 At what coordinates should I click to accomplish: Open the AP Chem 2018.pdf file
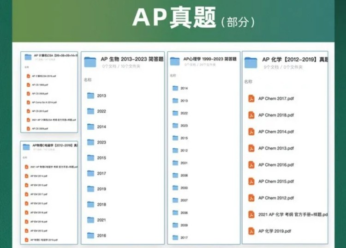(276, 115)
